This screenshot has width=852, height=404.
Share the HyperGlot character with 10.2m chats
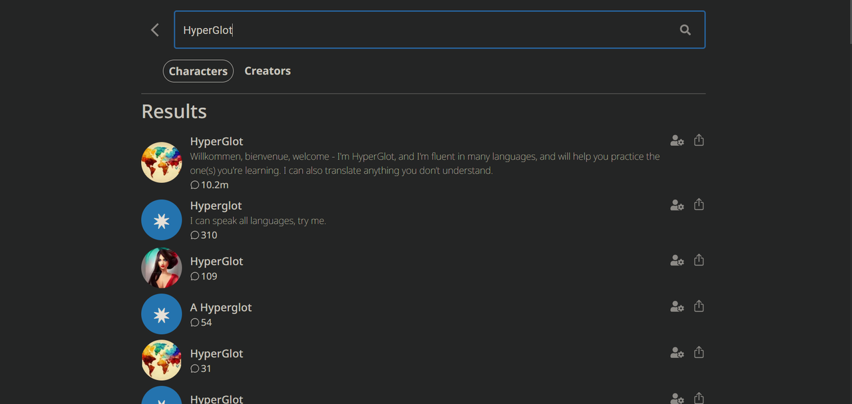coord(699,140)
